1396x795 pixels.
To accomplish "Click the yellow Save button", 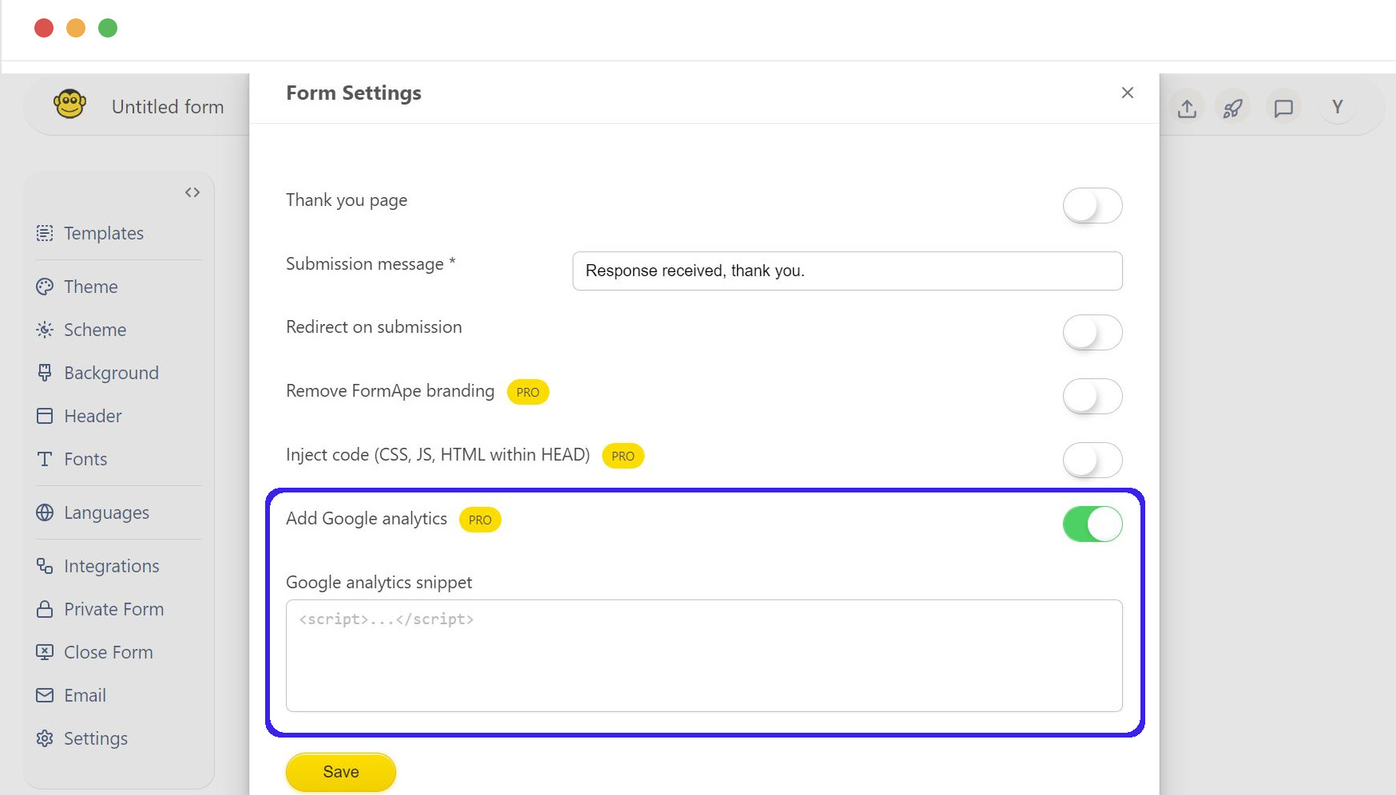I will coord(341,772).
